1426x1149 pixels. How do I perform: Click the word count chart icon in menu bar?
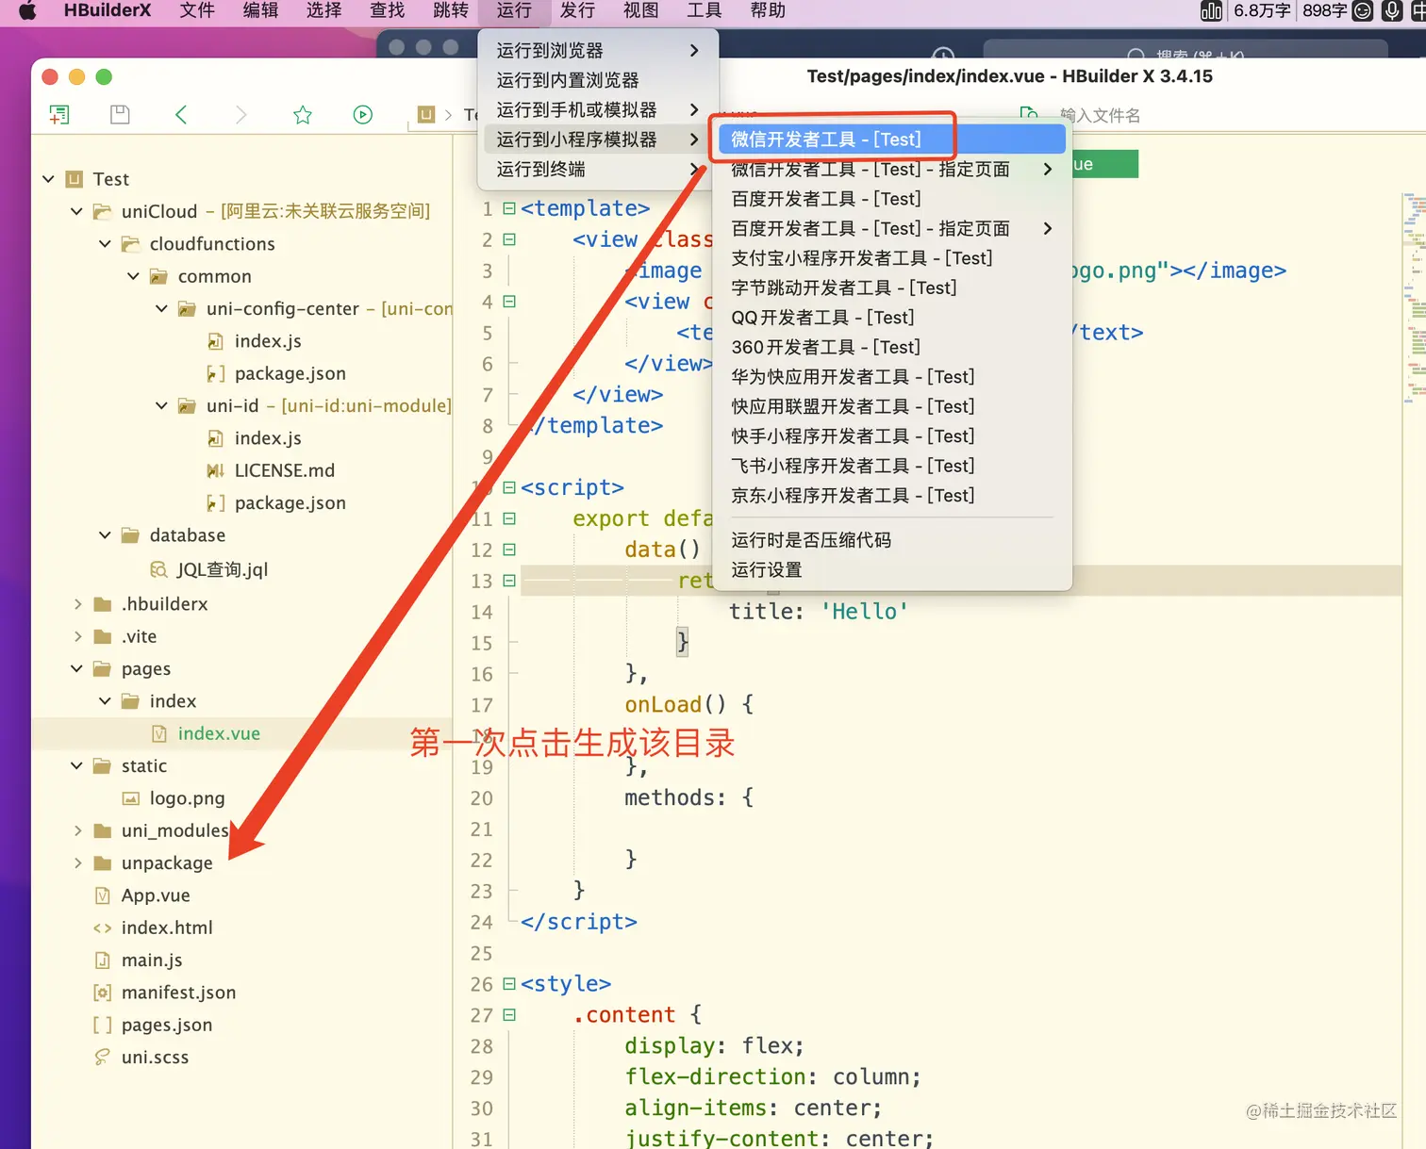tap(1211, 11)
